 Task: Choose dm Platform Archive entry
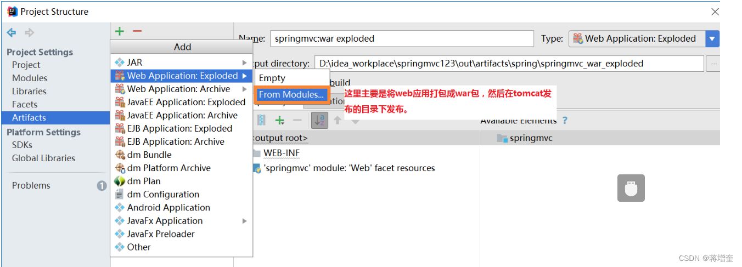pyautogui.click(x=181, y=168)
